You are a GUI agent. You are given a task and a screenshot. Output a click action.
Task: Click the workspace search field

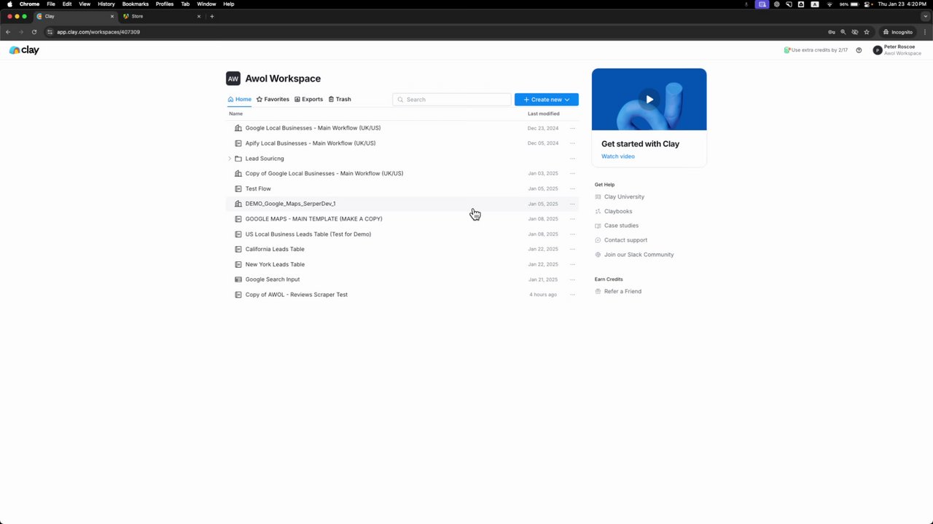coord(452,100)
